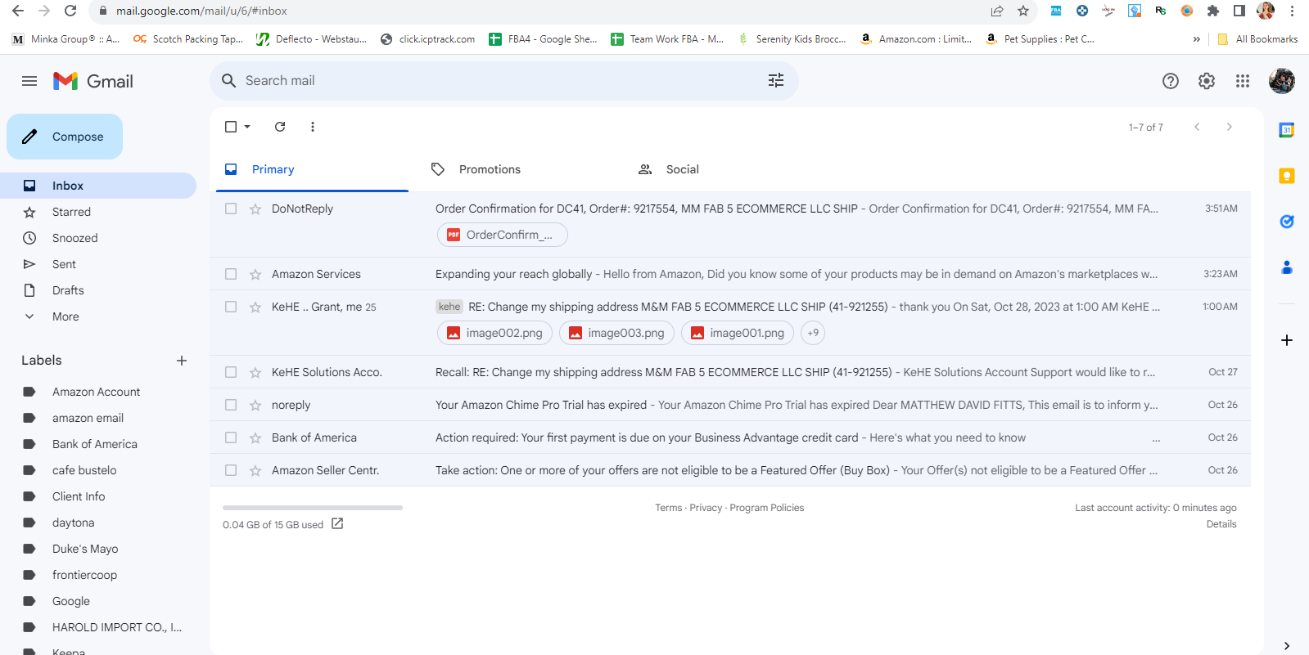This screenshot has width=1309, height=655.
Task: Open the All Bookmarks folder
Action: 1257,39
